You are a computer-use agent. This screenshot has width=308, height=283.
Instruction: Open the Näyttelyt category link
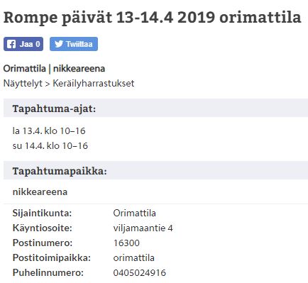[23, 84]
